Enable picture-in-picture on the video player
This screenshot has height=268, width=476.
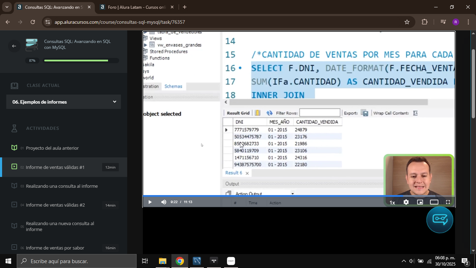click(420, 202)
